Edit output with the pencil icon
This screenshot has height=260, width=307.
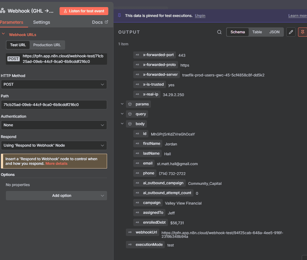tap(291, 32)
